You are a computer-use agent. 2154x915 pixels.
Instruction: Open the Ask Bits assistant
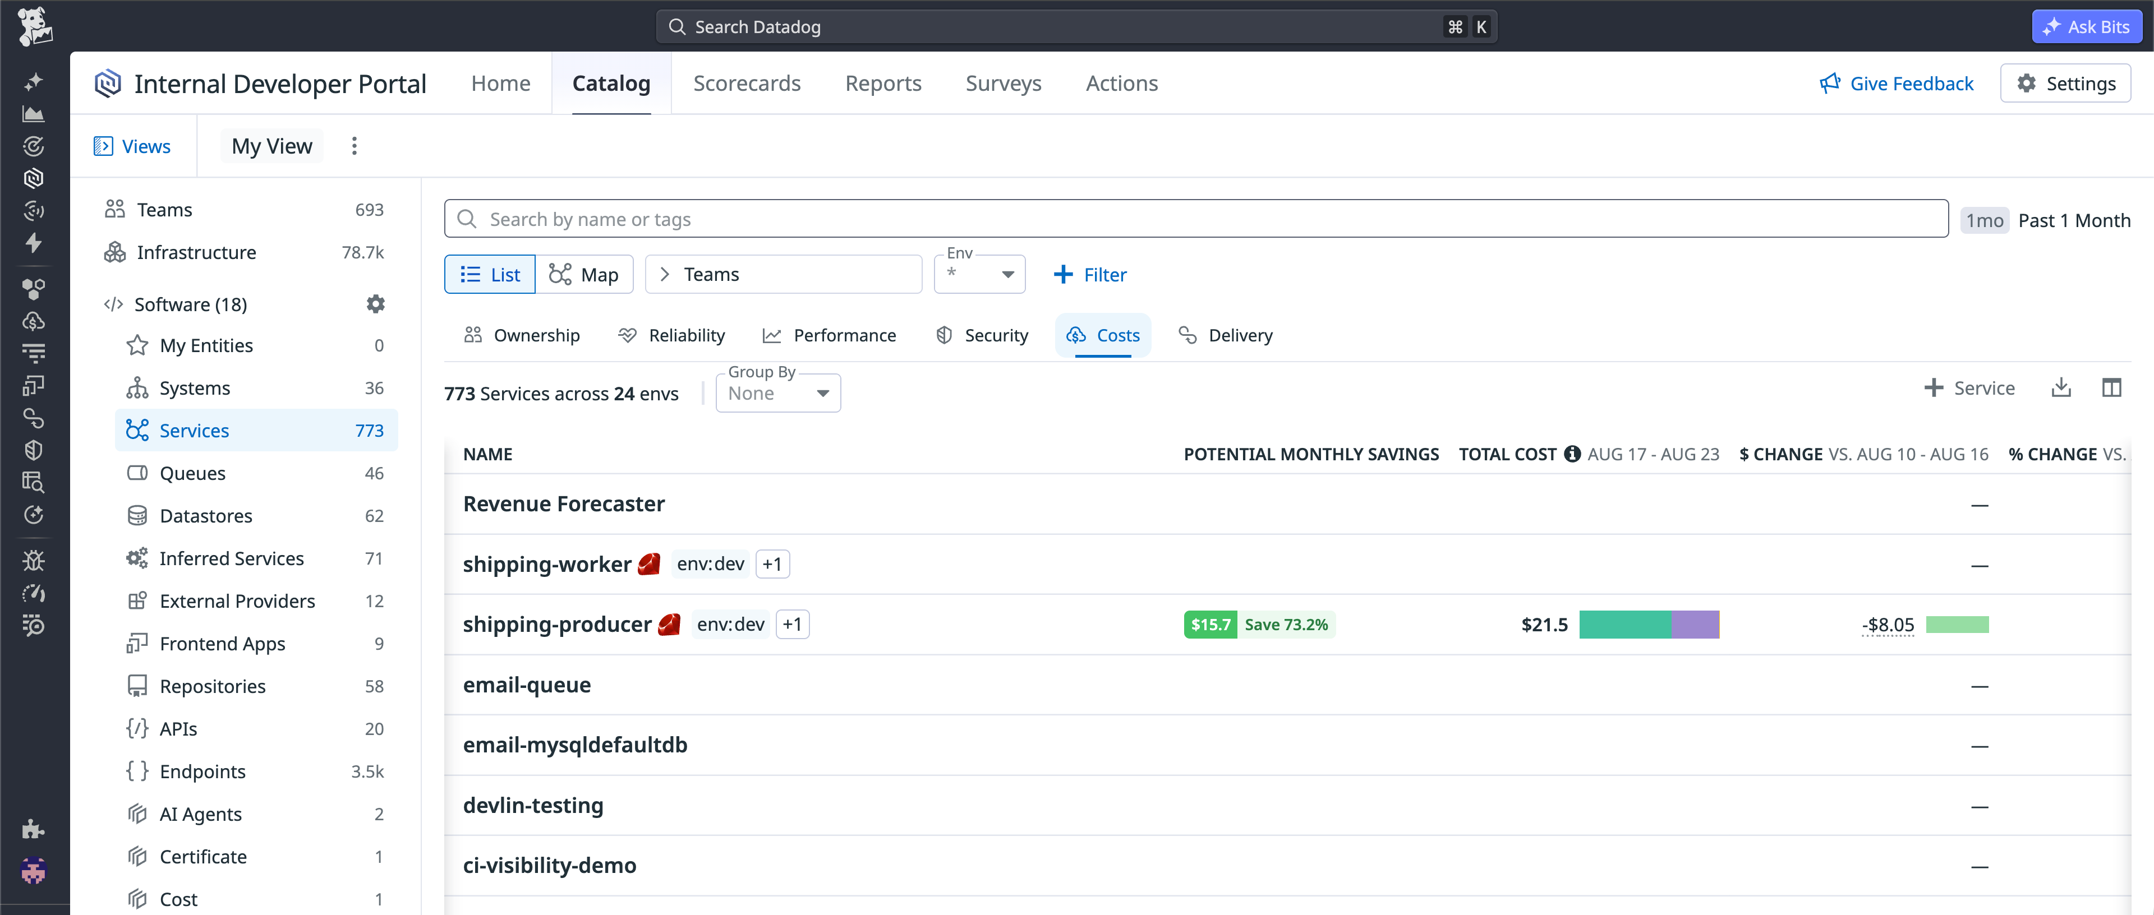click(x=2086, y=27)
